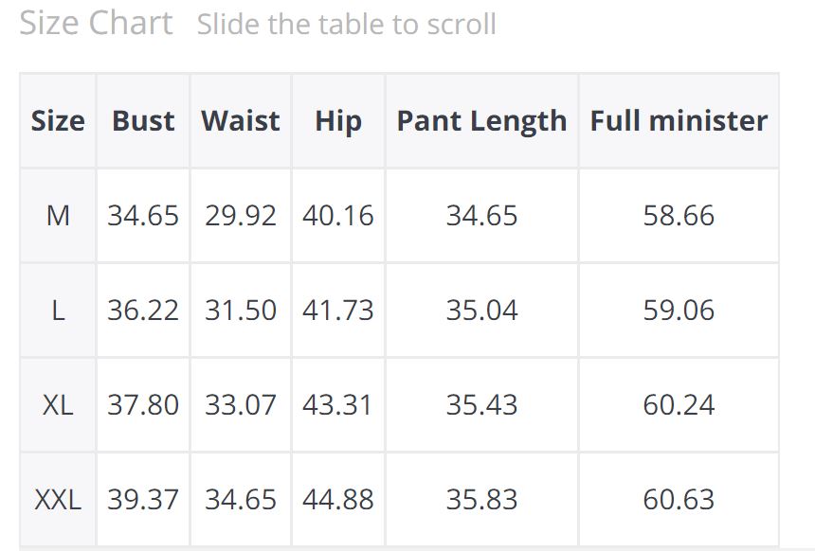815x551 pixels.
Task: Click the 'Slide the table to scroll' text
Action: pyautogui.click(x=346, y=25)
